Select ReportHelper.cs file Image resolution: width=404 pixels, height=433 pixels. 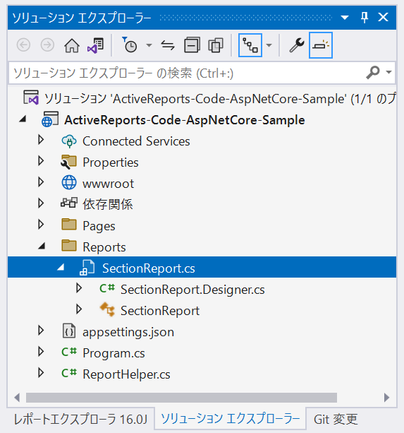(x=126, y=374)
